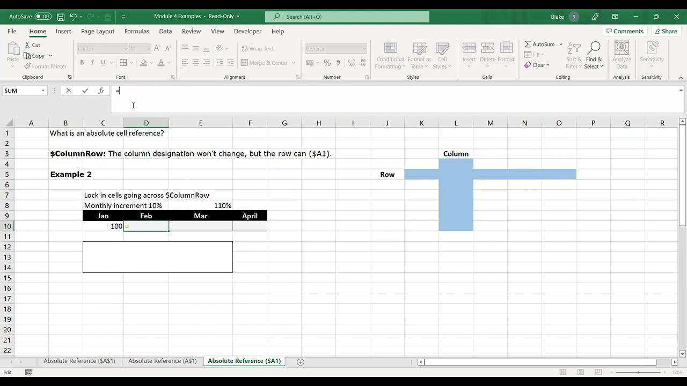Click the Undo arrow icon

pos(74,17)
